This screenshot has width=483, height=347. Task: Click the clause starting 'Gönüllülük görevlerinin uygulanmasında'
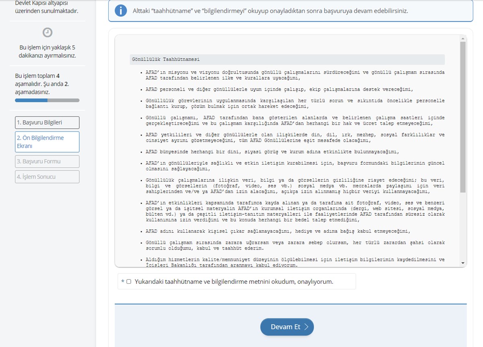click(x=295, y=103)
